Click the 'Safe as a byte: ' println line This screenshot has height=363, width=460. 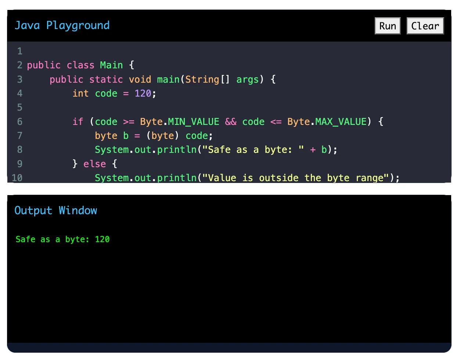point(216,150)
